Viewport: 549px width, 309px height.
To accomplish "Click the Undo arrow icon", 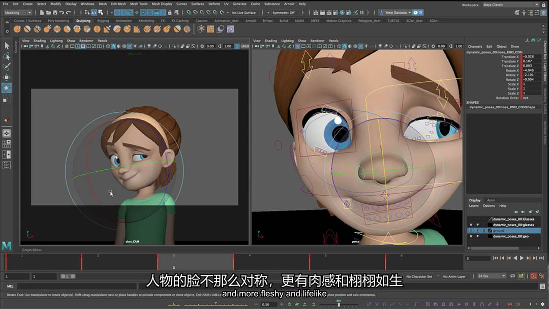I will click(x=62, y=13).
